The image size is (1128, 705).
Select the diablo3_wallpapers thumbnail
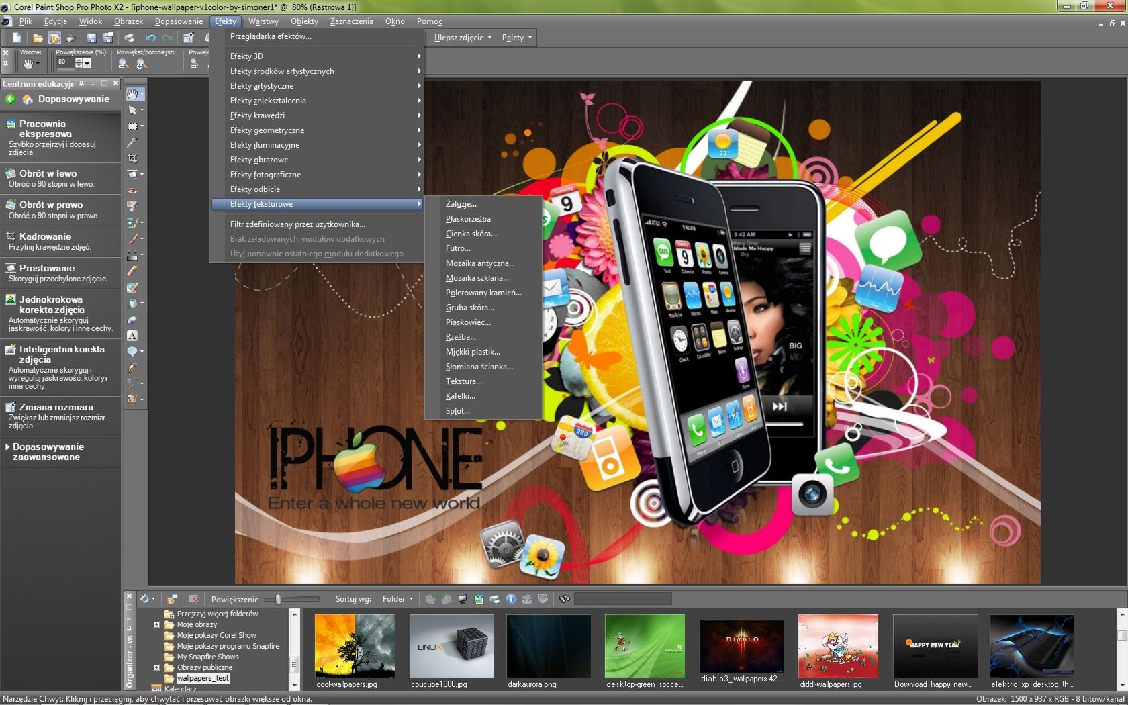[741, 646]
